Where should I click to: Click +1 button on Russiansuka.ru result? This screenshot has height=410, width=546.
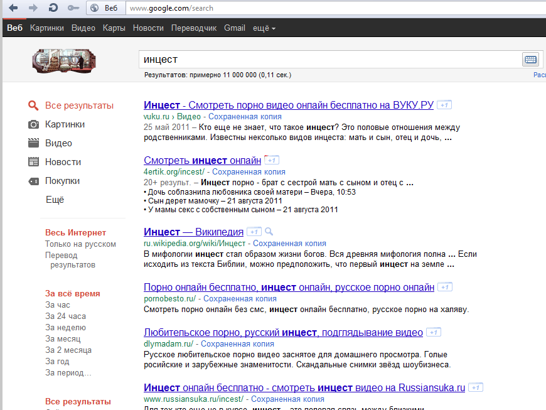[476, 387]
